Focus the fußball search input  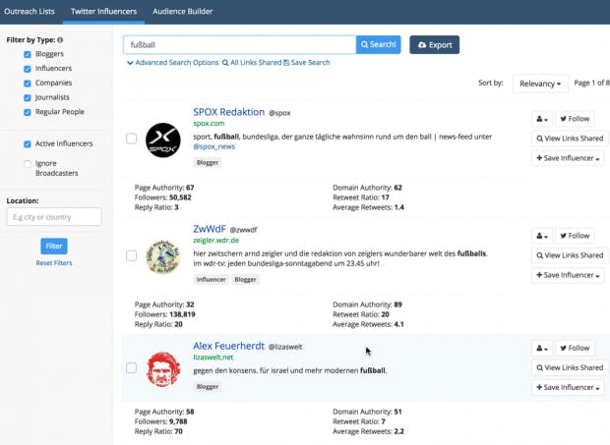[239, 44]
